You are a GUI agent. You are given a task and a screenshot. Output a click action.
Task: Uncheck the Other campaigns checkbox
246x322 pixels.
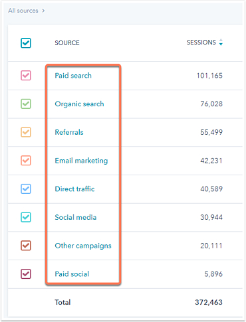coord(26,246)
